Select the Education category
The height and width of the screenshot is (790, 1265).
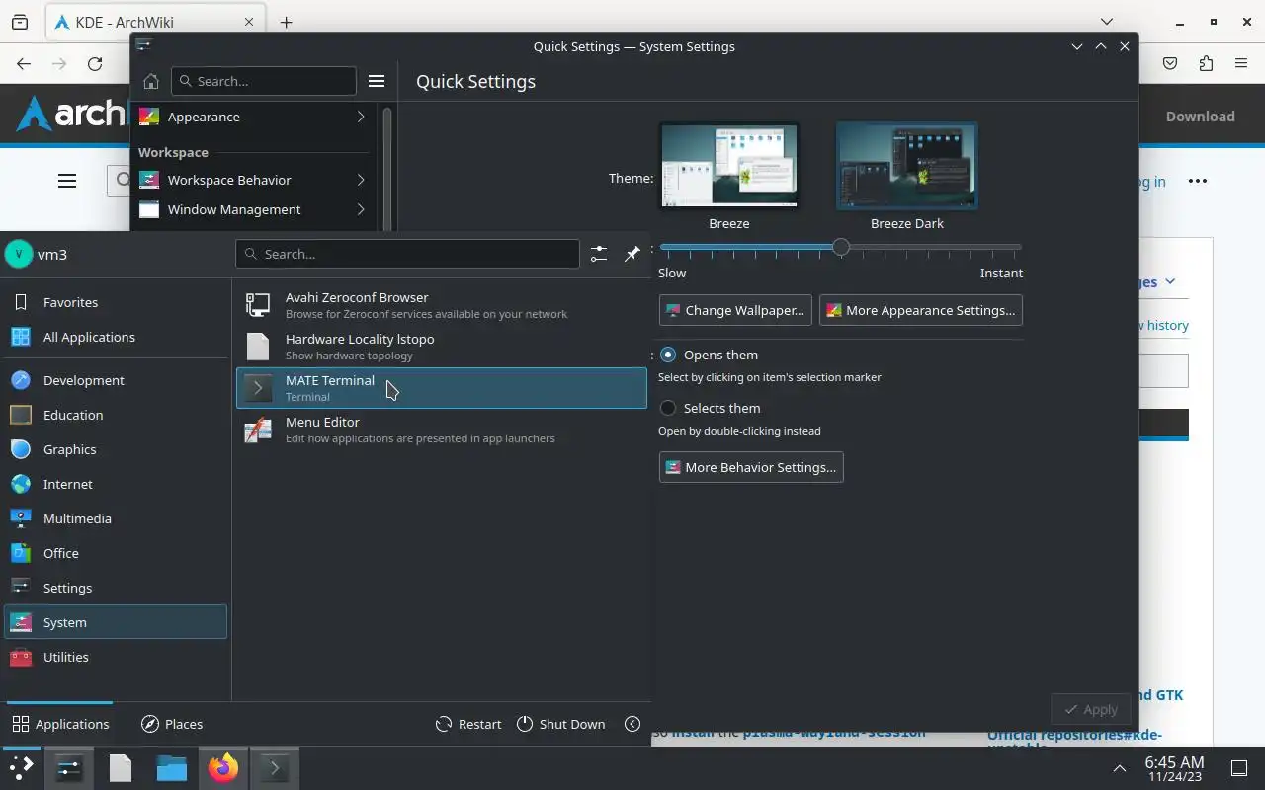(116, 415)
